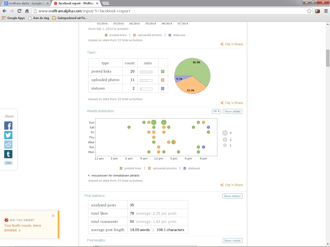Click the Clip 'n Share icon beside Types

(222, 103)
